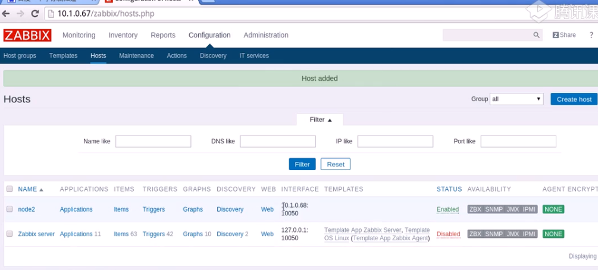The image size is (598, 270).
Task: Toggle the select-all hosts checkbox
Action: [x=10, y=189]
